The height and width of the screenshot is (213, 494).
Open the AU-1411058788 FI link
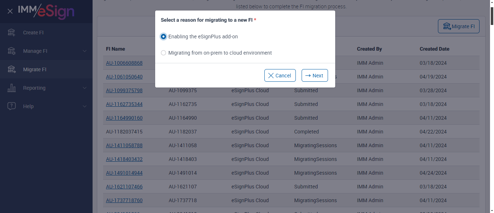point(124,145)
